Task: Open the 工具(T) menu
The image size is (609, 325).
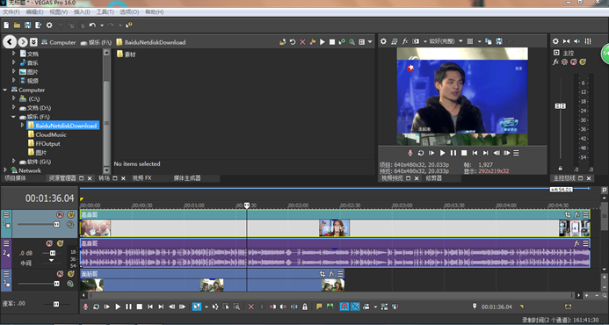Action: pos(105,12)
